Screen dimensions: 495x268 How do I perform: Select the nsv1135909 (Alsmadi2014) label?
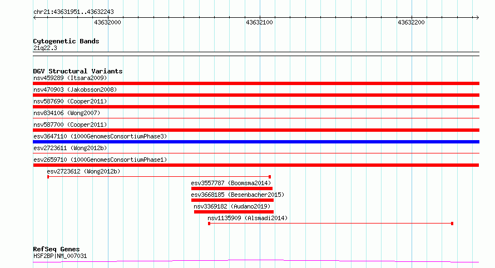247,218
